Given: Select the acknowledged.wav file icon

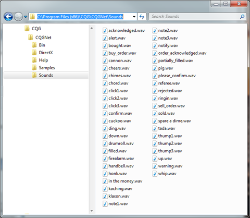Looking at the screenshot, I should point(105,31).
